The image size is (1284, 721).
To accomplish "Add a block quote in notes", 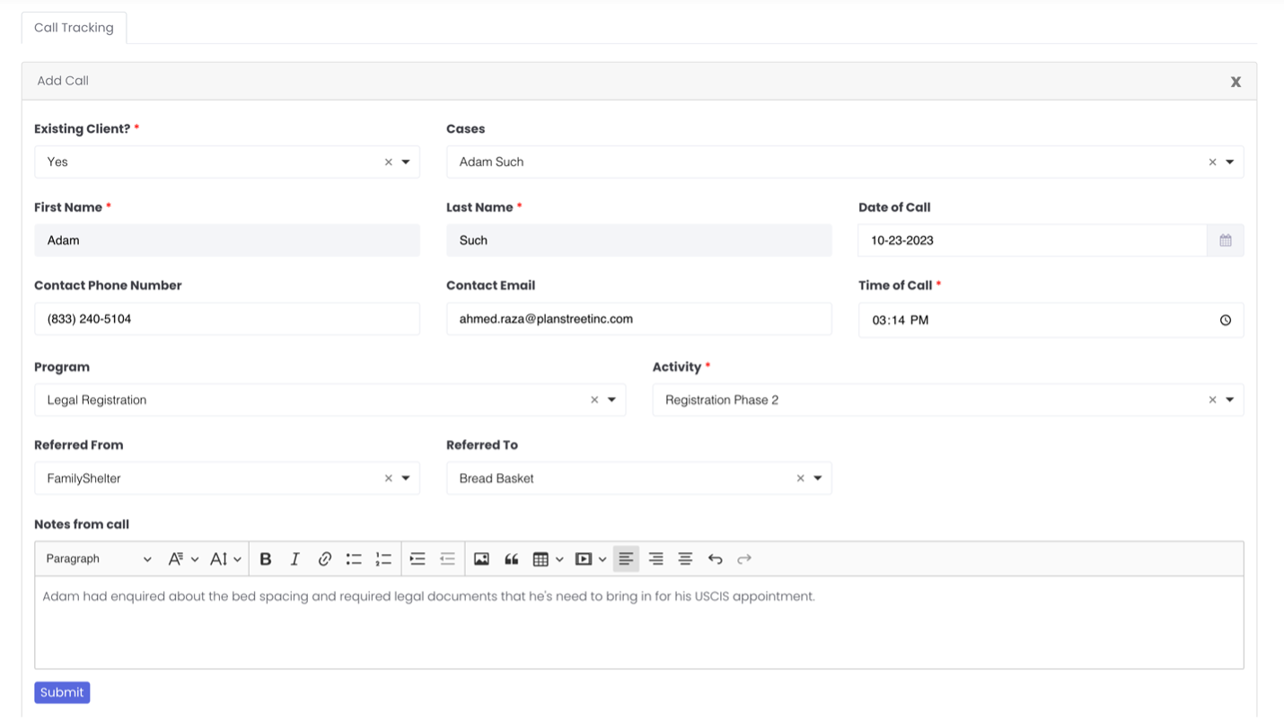I will (x=511, y=558).
